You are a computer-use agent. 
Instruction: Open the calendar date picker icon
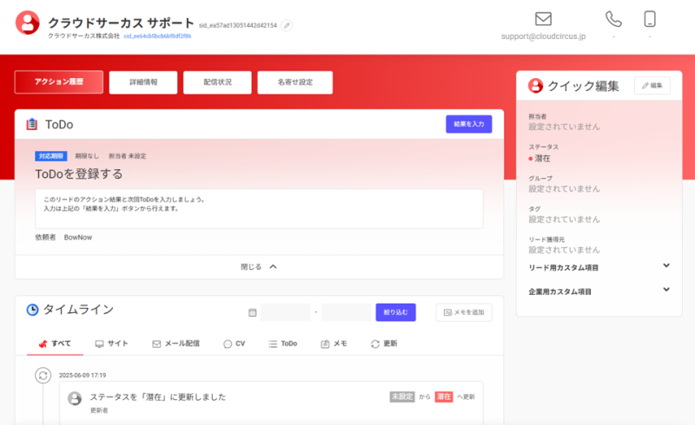tap(252, 312)
